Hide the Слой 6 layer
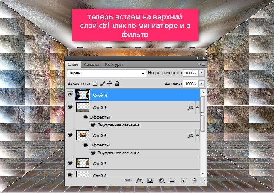Image resolution: width=274 pixels, height=193 pixels. click(x=70, y=135)
